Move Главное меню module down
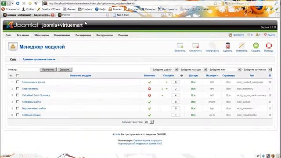Image resolution: width=281 pixels, height=158 pixels. pyautogui.click(x=166, y=89)
